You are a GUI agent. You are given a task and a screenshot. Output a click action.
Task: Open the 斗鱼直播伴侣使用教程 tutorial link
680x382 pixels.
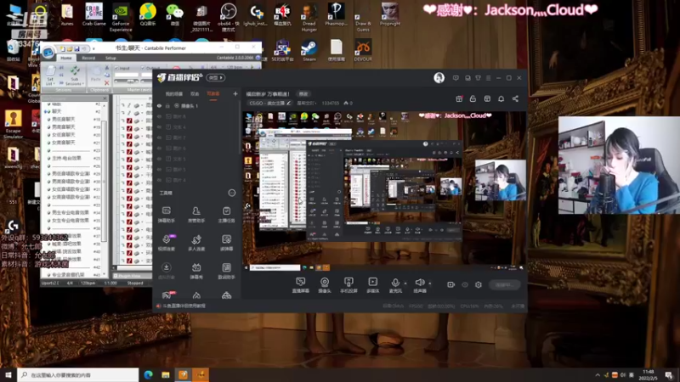(x=184, y=306)
